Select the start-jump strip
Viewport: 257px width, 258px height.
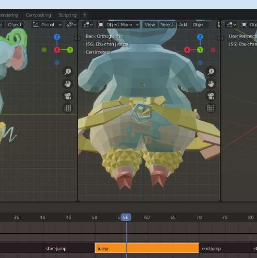[69, 249]
